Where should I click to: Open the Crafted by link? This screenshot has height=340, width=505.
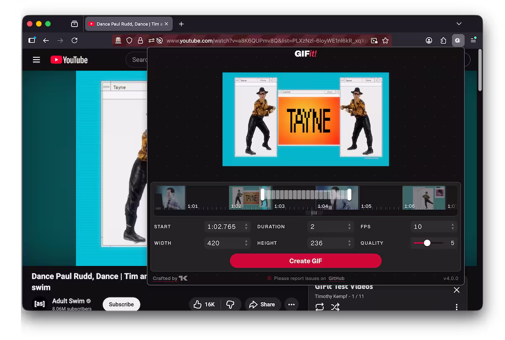pyautogui.click(x=165, y=278)
